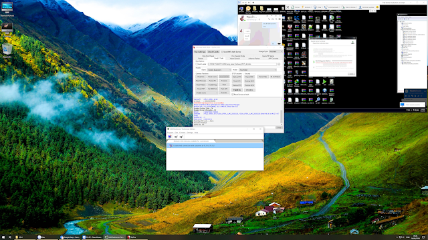This screenshot has height=240, width=428.
Task: Click the Reset FRP button
Action: [201, 89]
